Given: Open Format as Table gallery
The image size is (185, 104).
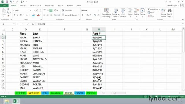Looking at the screenshot, I should [x=116, y=13].
